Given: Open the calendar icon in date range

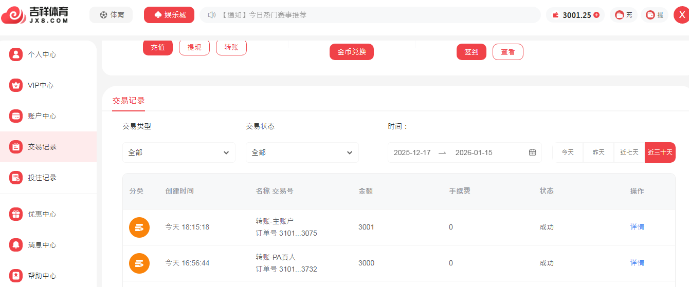Looking at the screenshot, I should click(533, 152).
